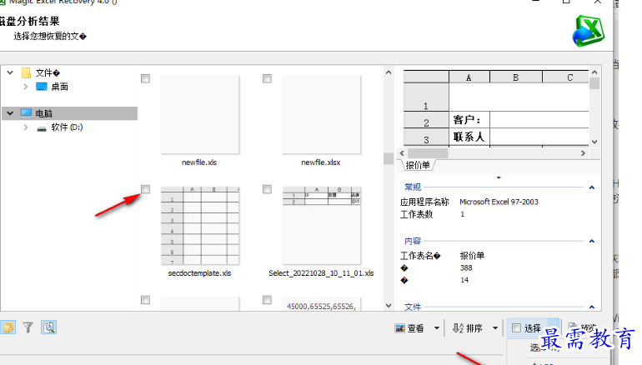Collapse the 常规 properties section
Viewport: 642px width, 365px height.
click(x=592, y=187)
